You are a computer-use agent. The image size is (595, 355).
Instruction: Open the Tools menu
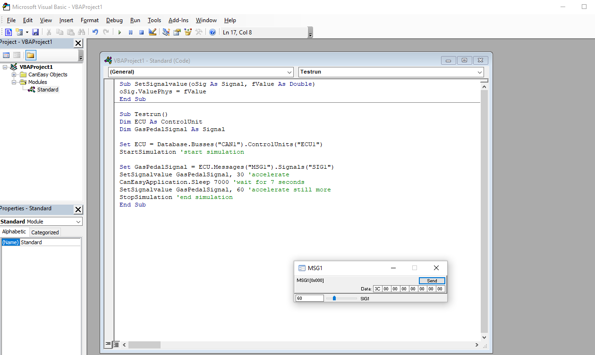pyautogui.click(x=154, y=20)
